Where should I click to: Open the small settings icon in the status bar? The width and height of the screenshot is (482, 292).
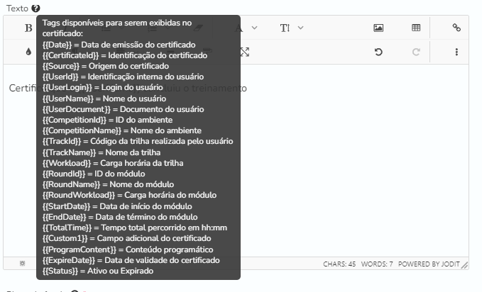pyautogui.click(x=23, y=264)
